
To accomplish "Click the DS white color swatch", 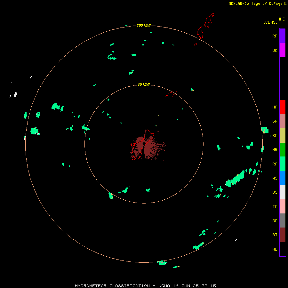I will click(283, 192).
